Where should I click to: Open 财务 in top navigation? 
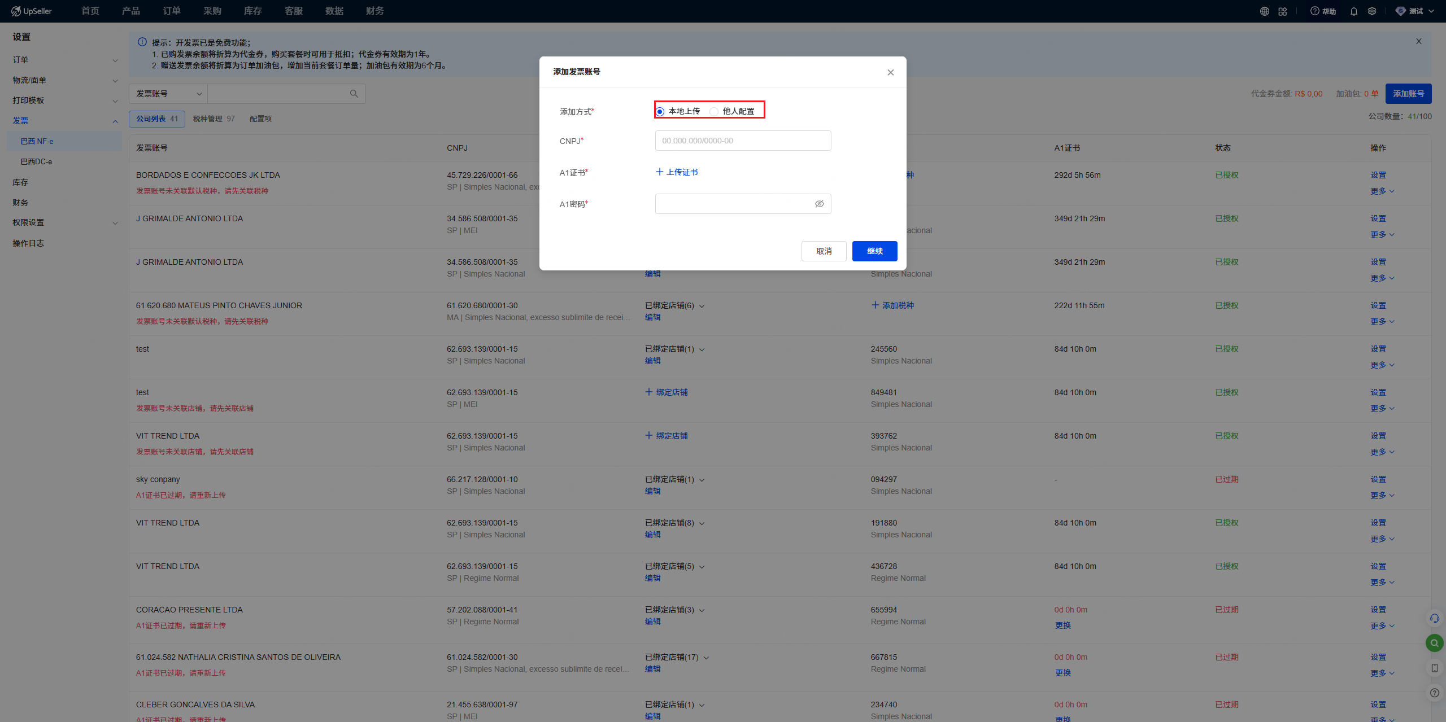coord(375,11)
